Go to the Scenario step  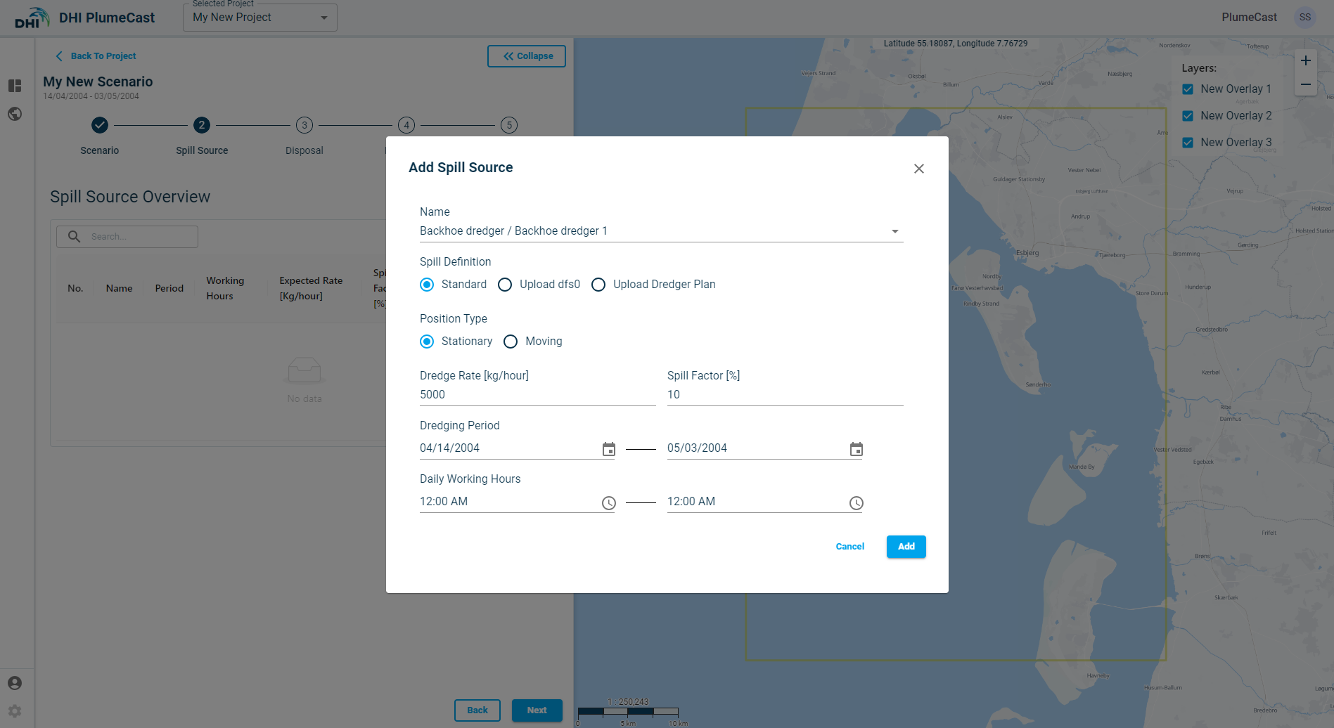point(100,126)
